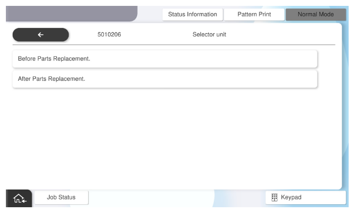Click empty panel margin right of option rows
Image resolution: width=355 pixels, height=218 pixels.
tap(329, 69)
